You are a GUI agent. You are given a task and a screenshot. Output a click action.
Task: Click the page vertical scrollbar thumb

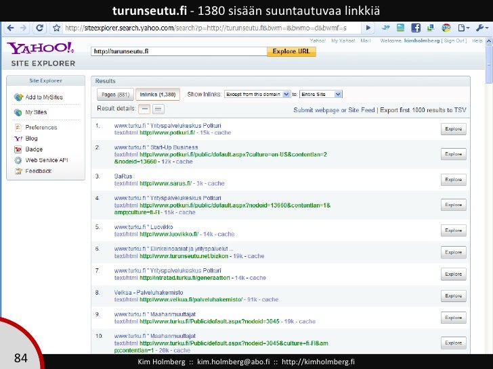click(x=489, y=64)
